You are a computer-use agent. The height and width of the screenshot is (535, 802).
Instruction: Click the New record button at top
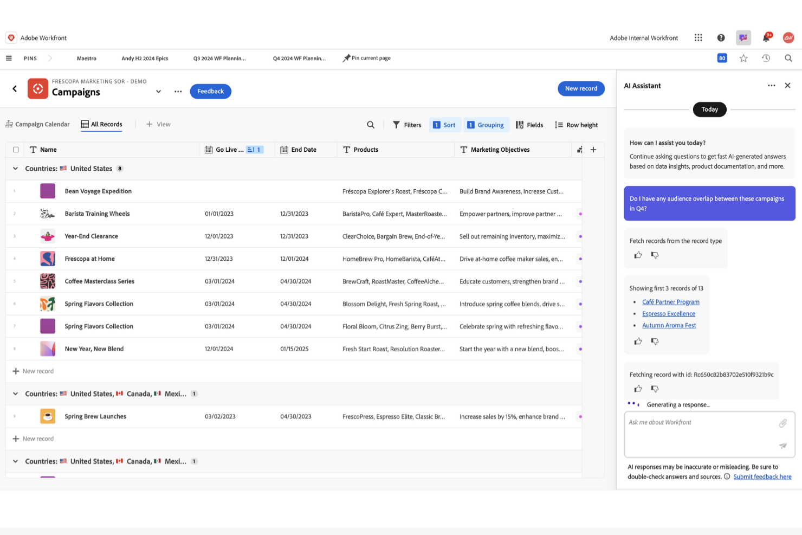tap(581, 88)
